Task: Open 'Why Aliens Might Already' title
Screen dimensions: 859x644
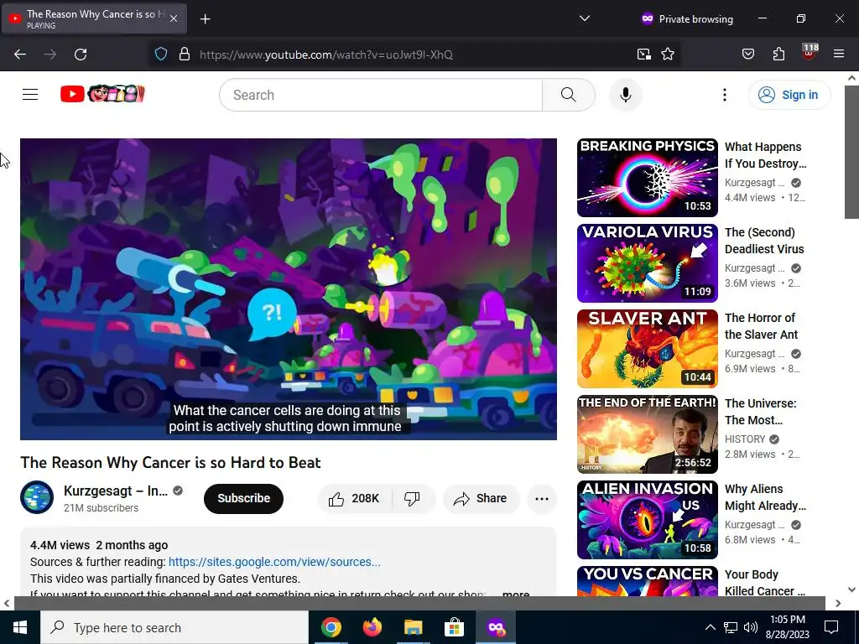Action: tap(765, 496)
